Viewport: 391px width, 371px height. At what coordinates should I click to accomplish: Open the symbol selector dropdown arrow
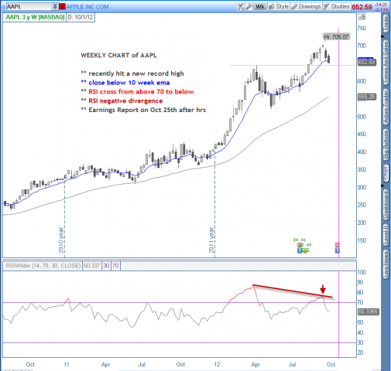(55, 6)
